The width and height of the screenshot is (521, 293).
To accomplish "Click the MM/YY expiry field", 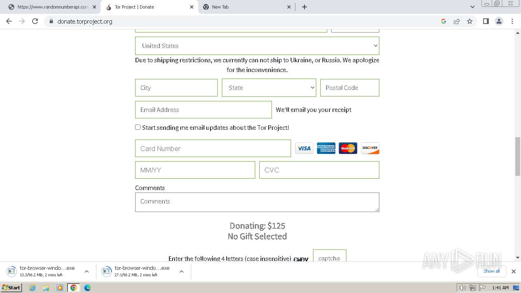I will click(x=195, y=170).
